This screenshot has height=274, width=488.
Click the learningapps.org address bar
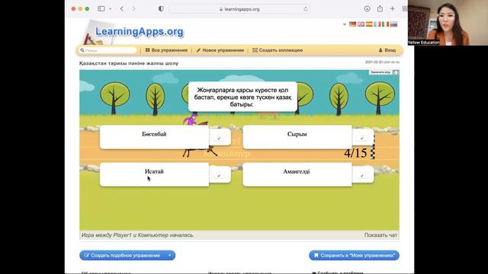coord(239,9)
